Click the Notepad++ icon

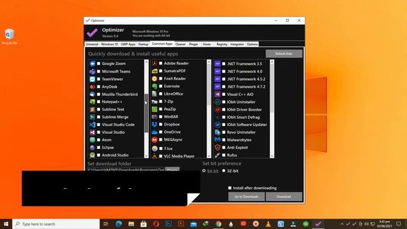(92, 102)
